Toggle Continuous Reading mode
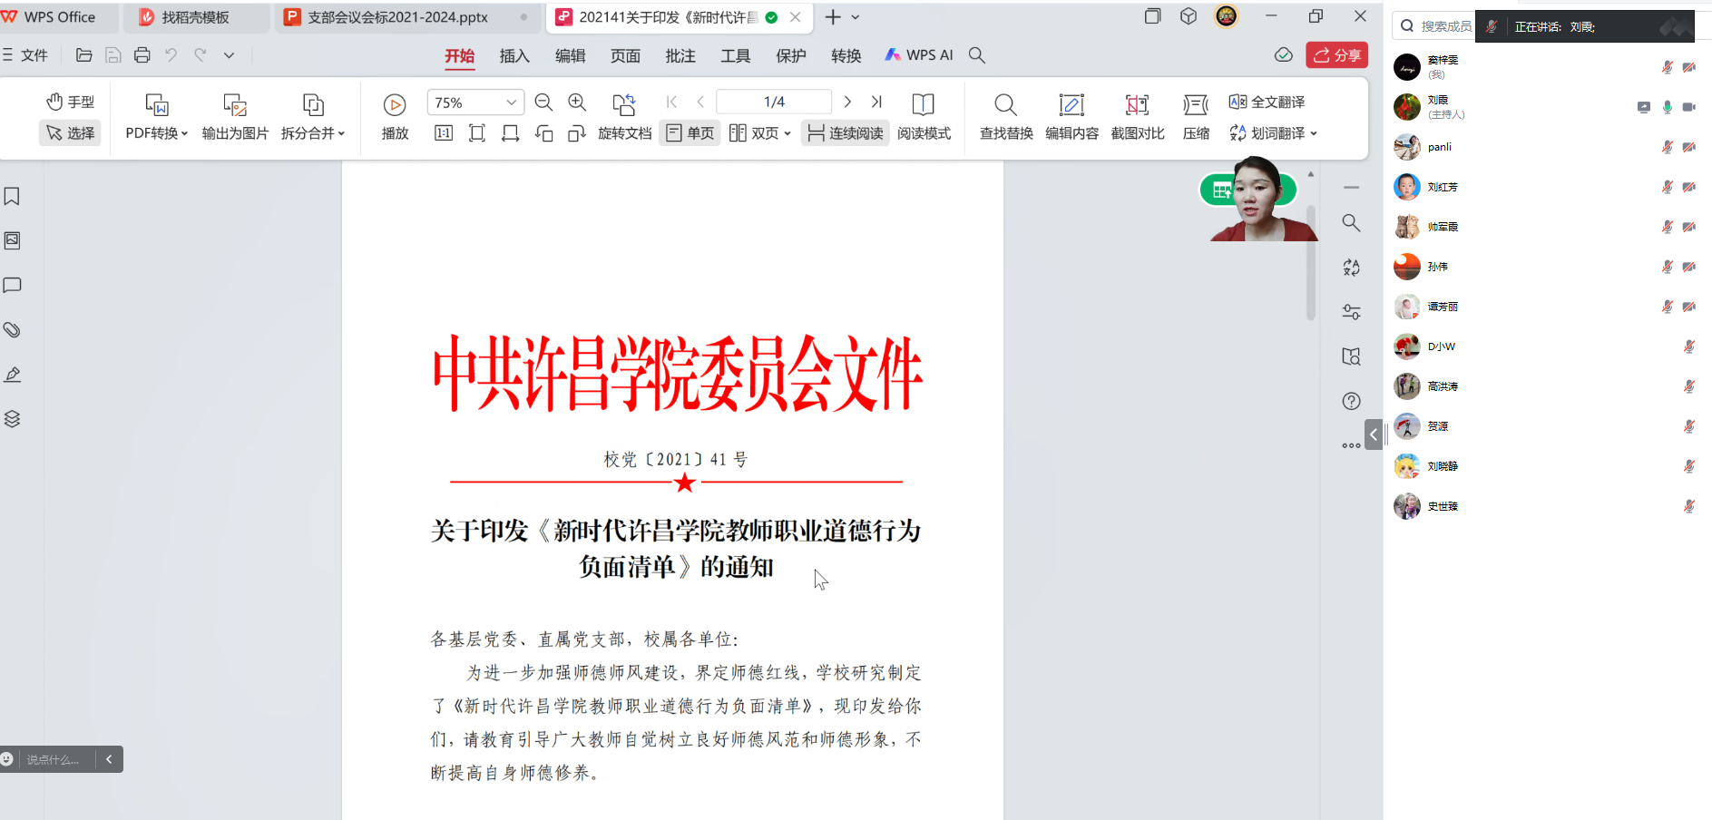Image resolution: width=1712 pixels, height=820 pixels. (845, 133)
